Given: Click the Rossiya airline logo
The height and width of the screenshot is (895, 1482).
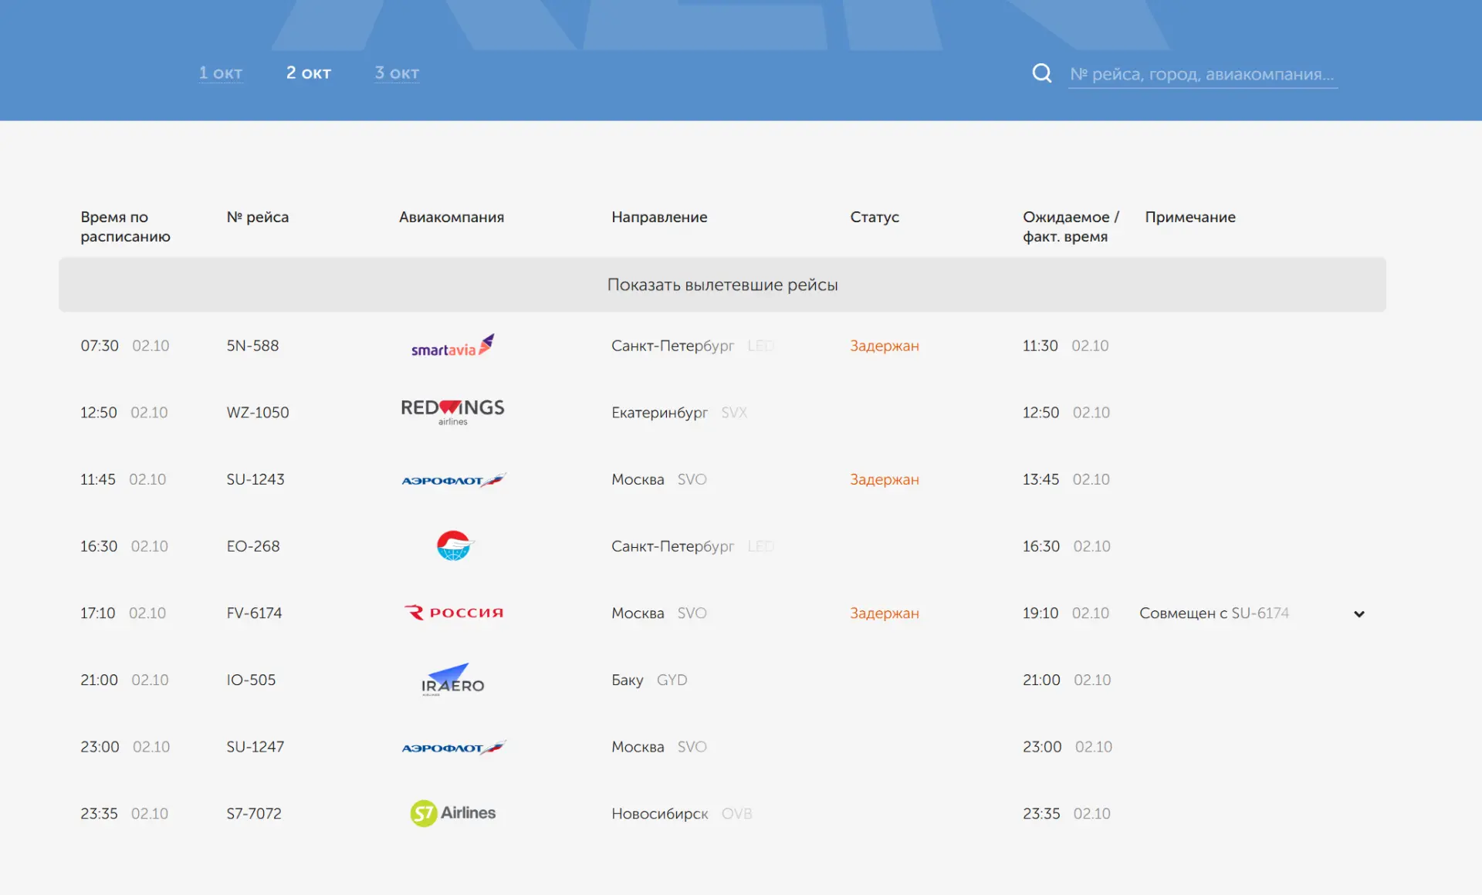Looking at the screenshot, I should point(453,613).
